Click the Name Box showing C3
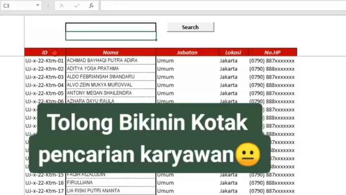Viewport: 346px width, 195px height. (18, 6)
